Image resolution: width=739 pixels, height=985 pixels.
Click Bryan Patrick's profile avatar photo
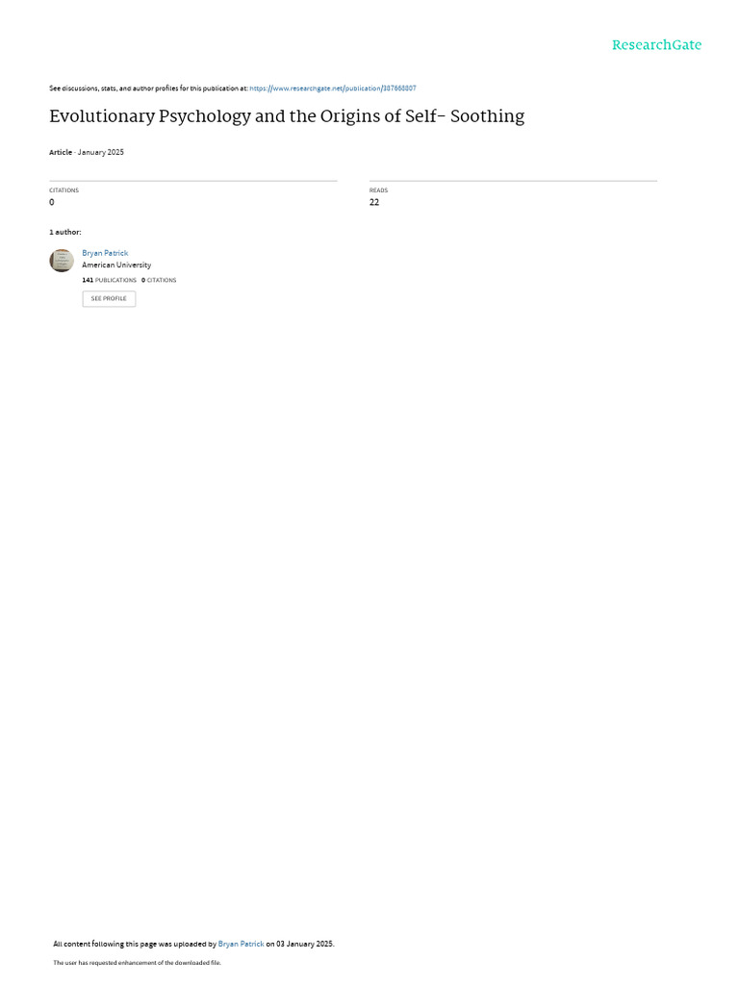pyautogui.click(x=62, y=261)
